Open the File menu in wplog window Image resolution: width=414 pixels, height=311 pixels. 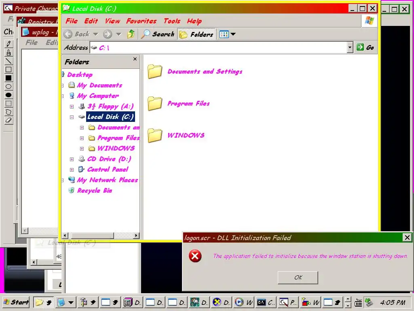[x=32, y=43]
